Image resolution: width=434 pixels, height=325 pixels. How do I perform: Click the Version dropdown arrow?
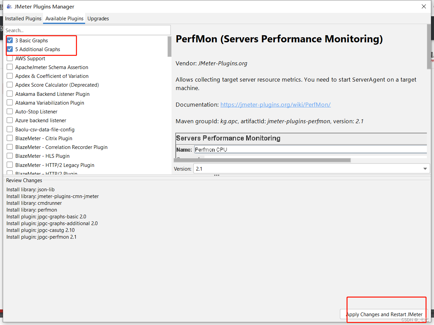(425, 169)
